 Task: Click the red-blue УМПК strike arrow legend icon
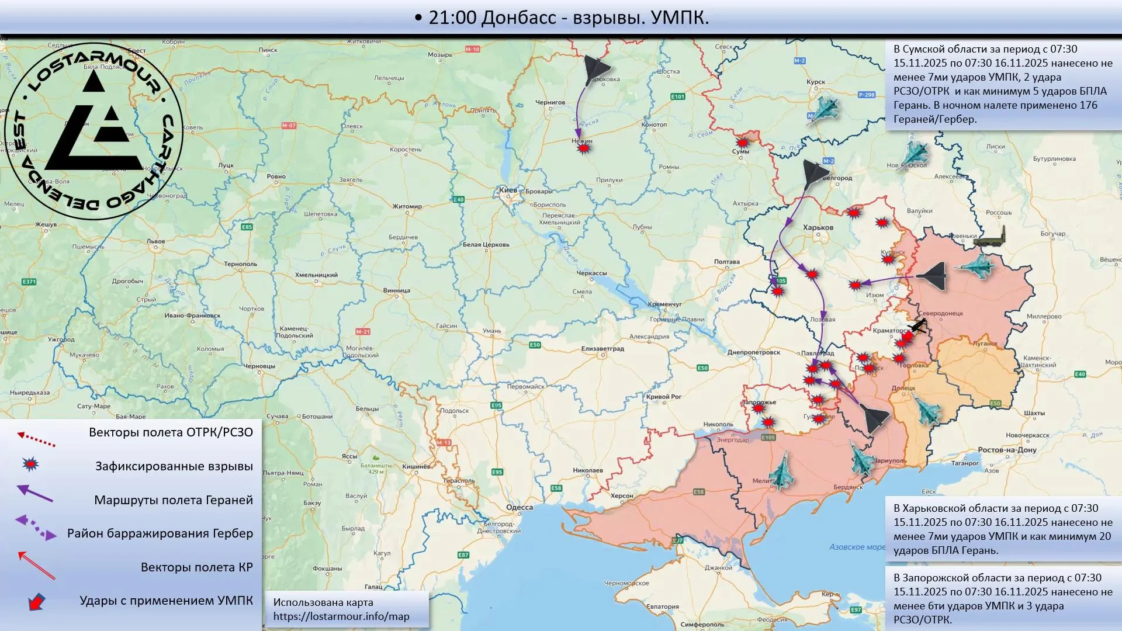click(37, 601)
